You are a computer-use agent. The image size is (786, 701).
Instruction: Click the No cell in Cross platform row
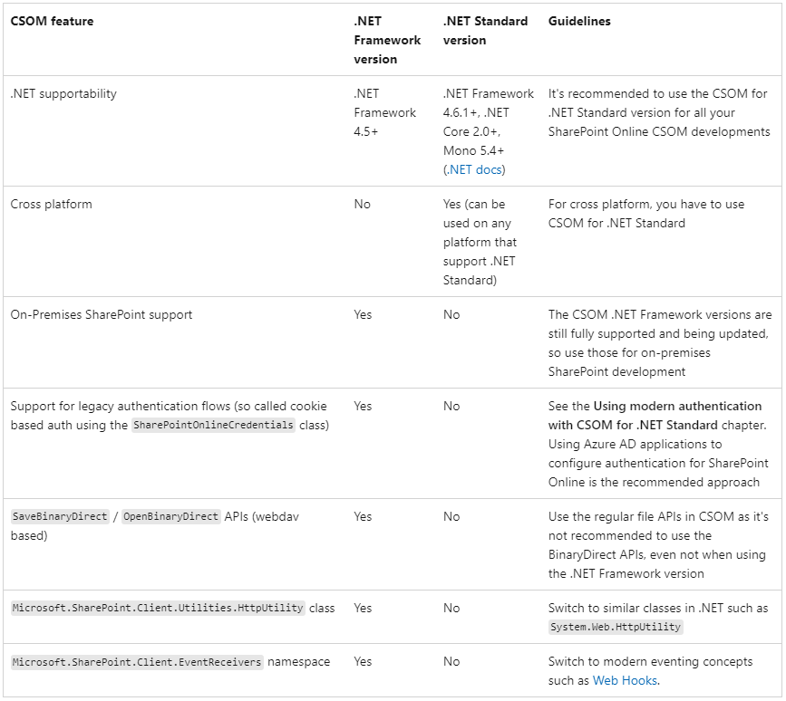point(362,204)
